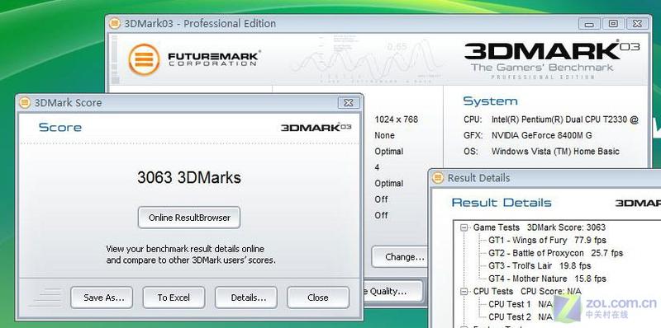Click the Intel(R) Pentium(R) Dual CPU text
Screen dimensions: 661x328
pos(565,119)
